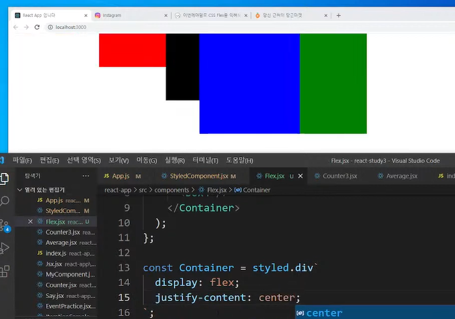Click src in the breadcrumb
This screenshot has width=455, height=319.
pos(143,190)
